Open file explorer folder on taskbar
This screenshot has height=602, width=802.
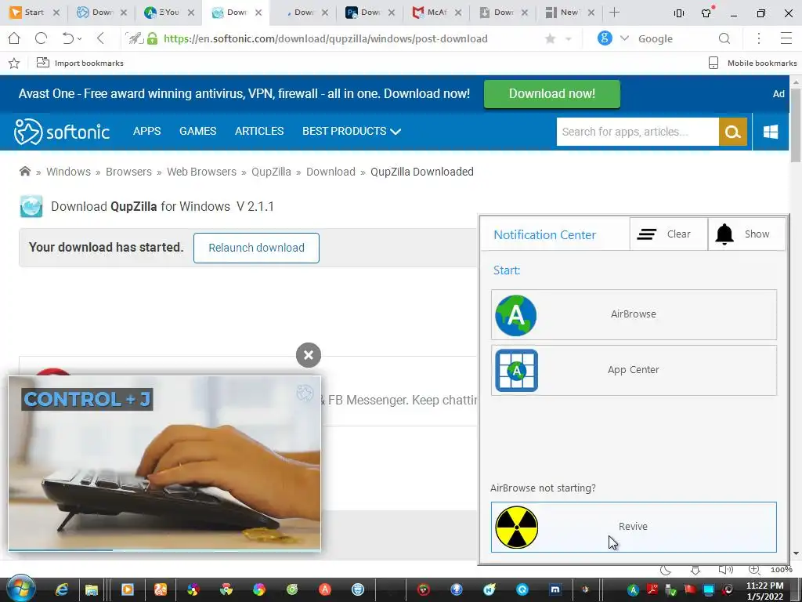coord(92,589)
